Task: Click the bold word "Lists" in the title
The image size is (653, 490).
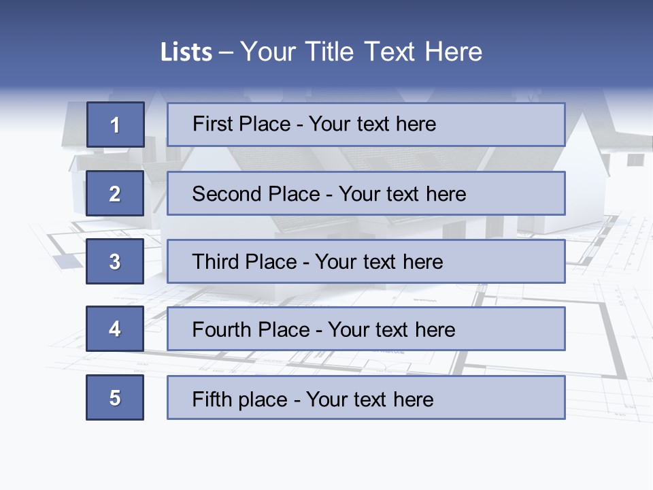Action: [x=186, y=52]
